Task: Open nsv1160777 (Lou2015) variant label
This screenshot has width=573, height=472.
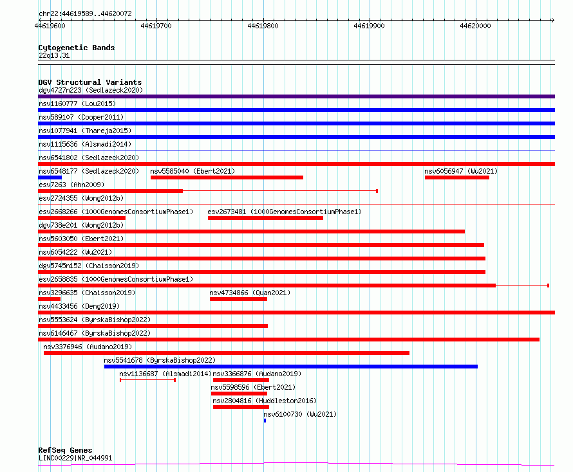Action: pyautogui.click(x=77, y=104)
